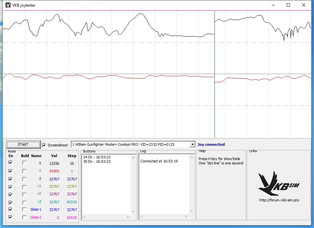Uncheck the Z axis En checkbox
Screen dimensions: 314x228
[x=10, y=179]
